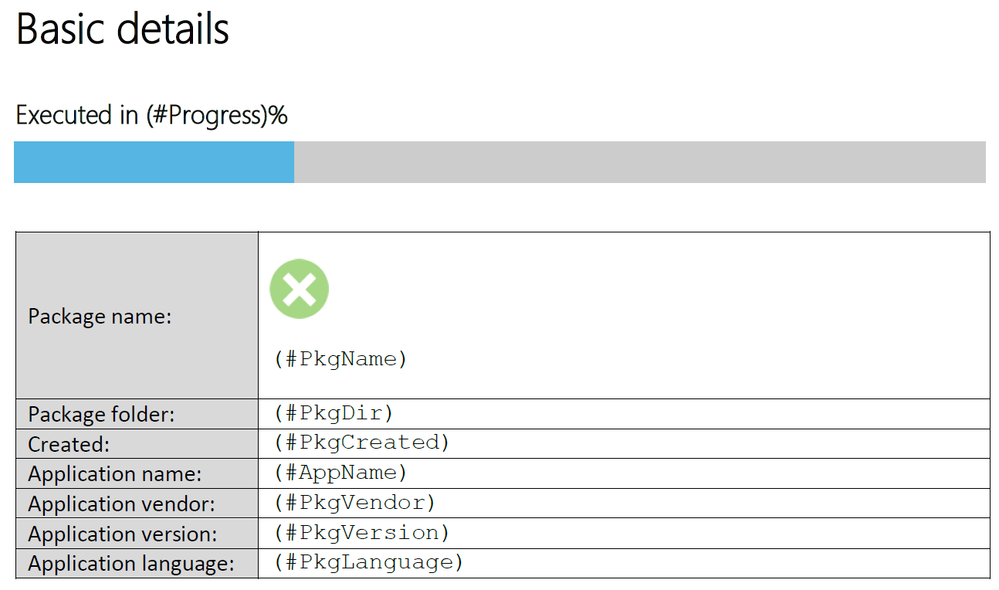This screenshot has width=999, height=590.
Task: Click the blue filled portion of progress bar
Action: (x=154, y=162)
